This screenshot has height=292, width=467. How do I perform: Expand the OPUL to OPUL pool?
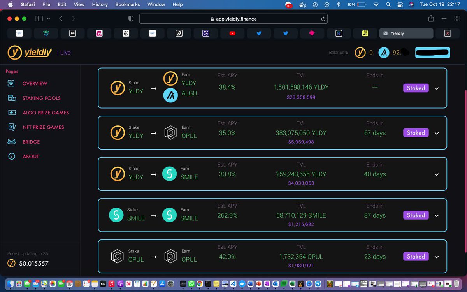pos(437,257)
